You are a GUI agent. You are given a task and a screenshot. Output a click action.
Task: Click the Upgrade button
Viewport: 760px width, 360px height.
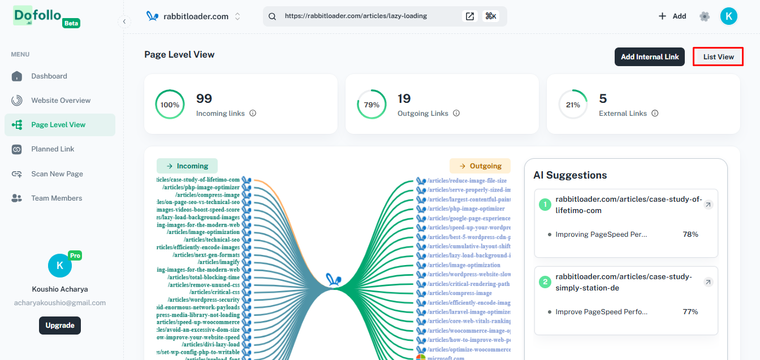(60, 326)
